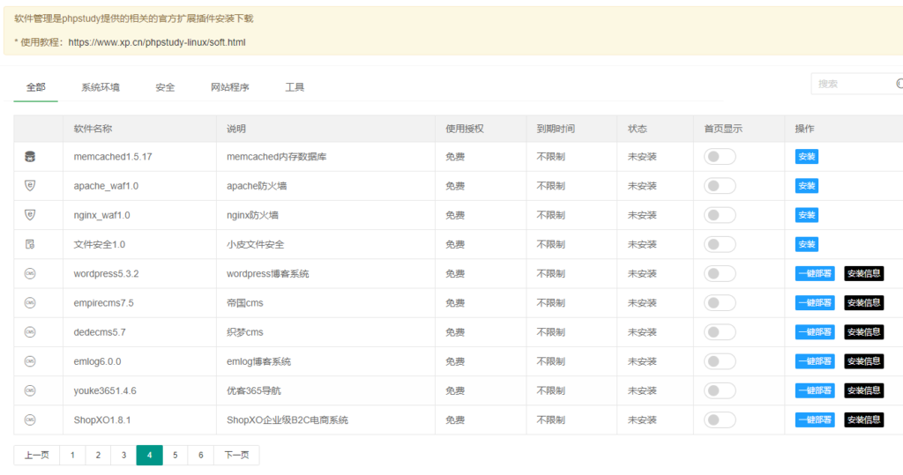Click 安装 for nginx_waf1.0
This screenshot has width=903, height=475.
pos(806,215)
